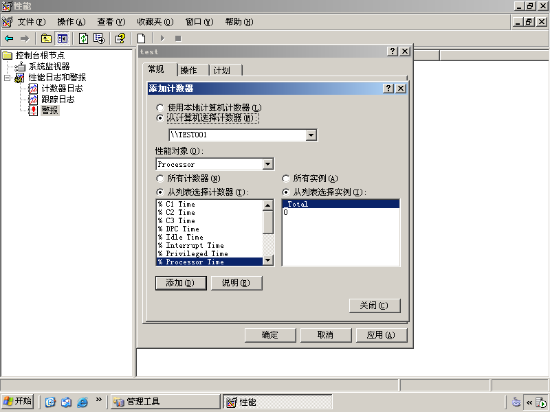Click the Stop log square icon
Image resolution: width=550 pixels, height=412 pixels.
(178, 38)
